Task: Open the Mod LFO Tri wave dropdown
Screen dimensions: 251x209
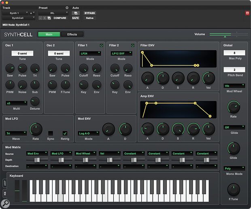Action: click(x=16, y=133)
